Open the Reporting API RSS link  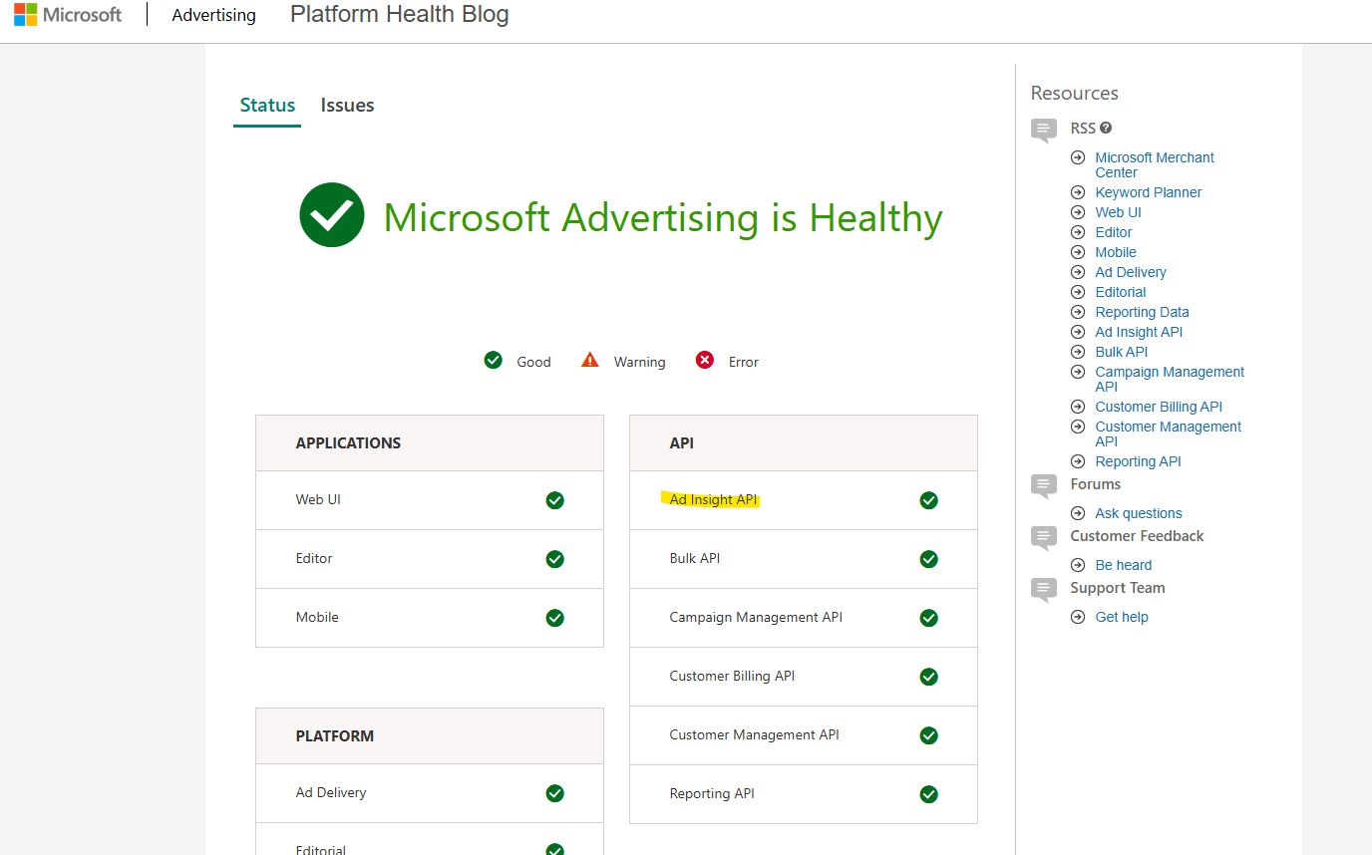(1138, 461)
